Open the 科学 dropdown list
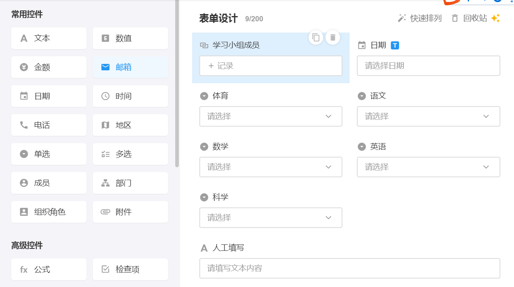 click(270, 218)
